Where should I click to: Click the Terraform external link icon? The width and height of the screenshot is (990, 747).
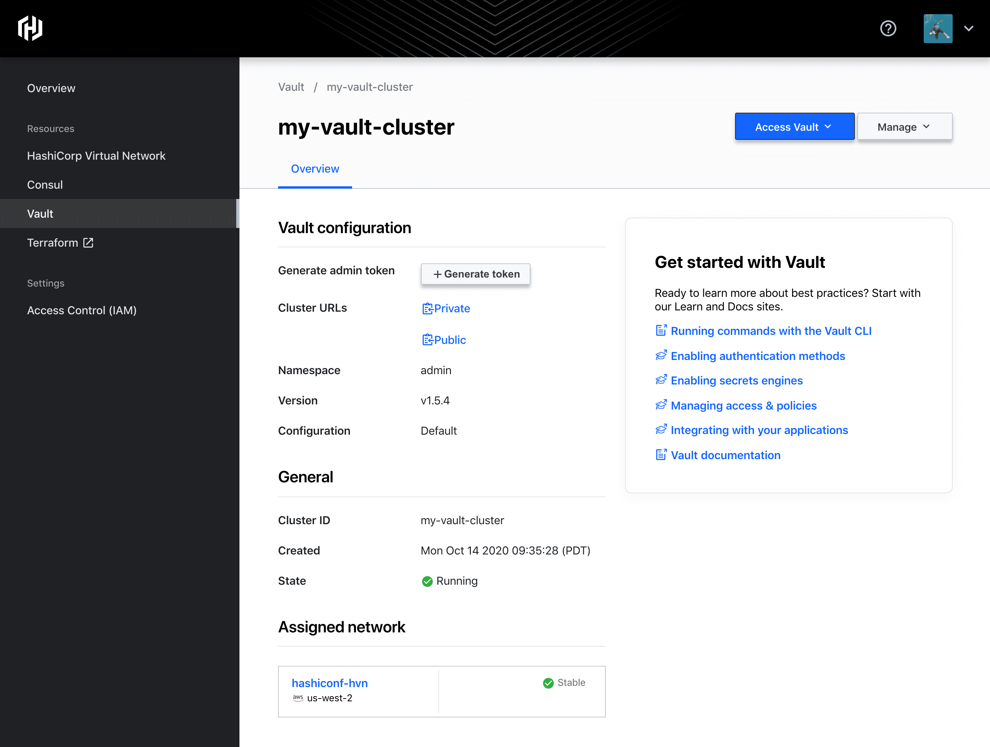tap(89, 243)
